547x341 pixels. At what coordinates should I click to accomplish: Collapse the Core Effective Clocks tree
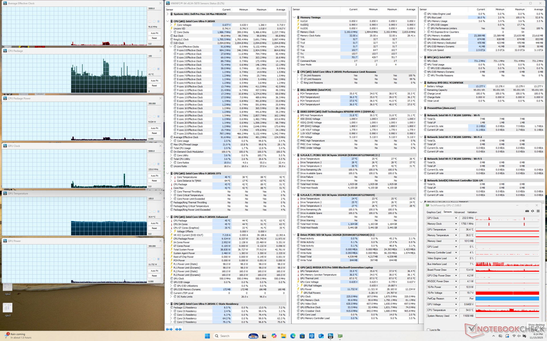pyautogui.click(x=171, y=47)
